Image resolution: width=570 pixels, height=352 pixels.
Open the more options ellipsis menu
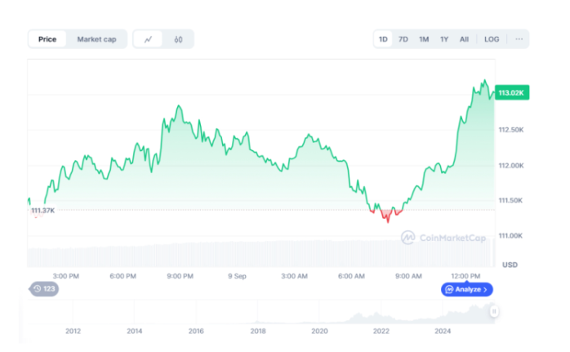(518, 39)
